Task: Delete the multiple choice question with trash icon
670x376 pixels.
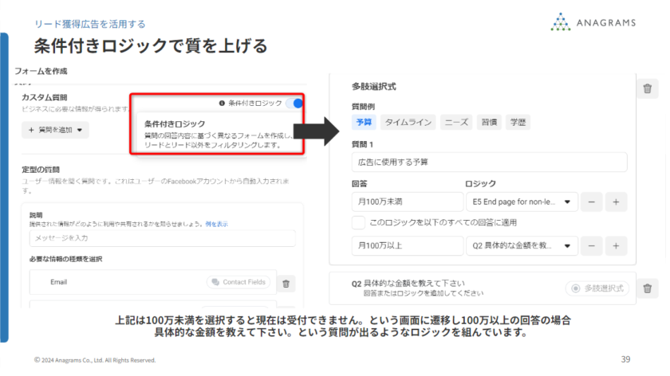Action: coord(647,89)
